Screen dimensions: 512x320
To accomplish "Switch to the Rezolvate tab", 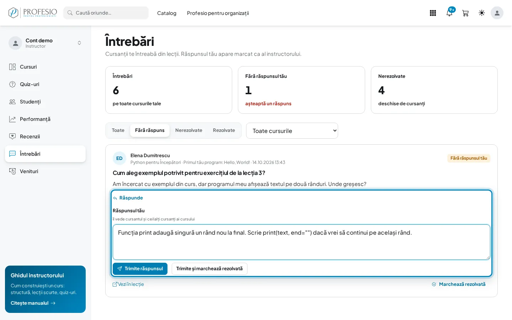I will (224, 130).
